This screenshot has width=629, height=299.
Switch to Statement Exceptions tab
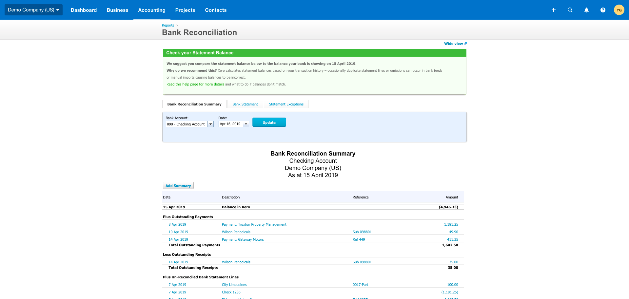[286, 104]
